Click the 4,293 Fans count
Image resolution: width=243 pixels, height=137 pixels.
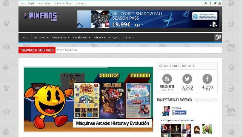pyautogui.click(x=208, y=88)
